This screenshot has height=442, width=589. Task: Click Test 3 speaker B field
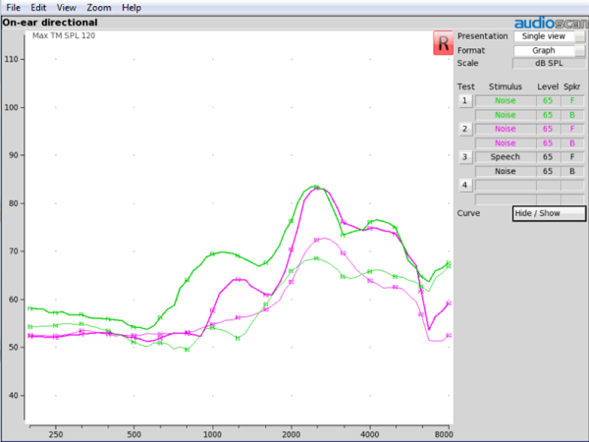point(572,171)
